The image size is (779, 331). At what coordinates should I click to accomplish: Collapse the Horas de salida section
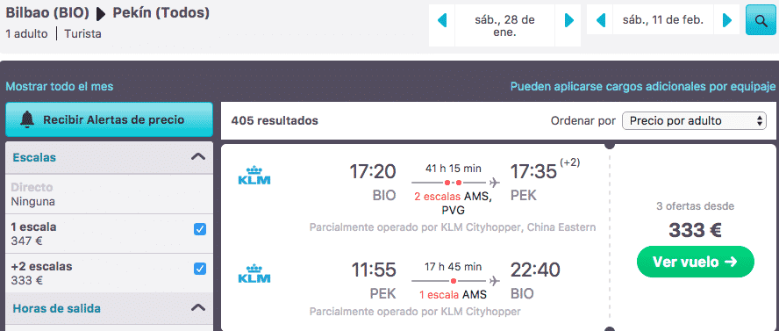coord(198,307)
